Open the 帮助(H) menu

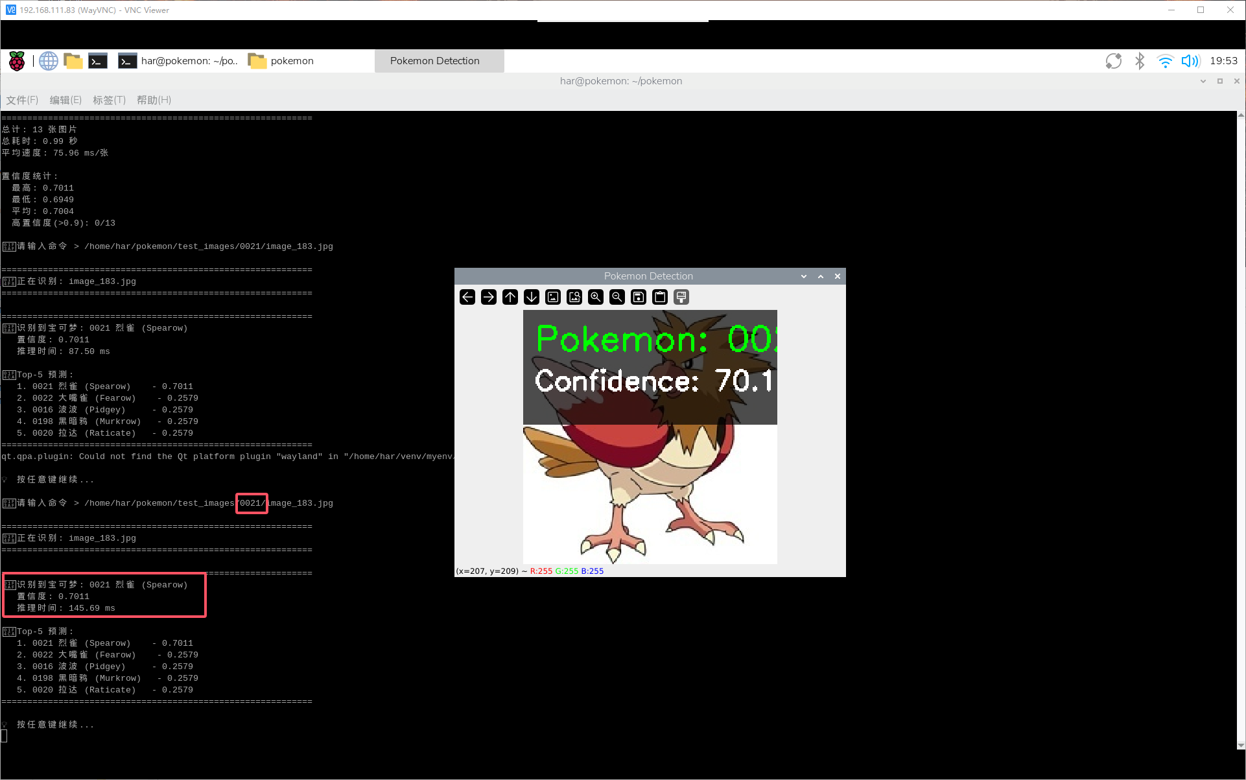pyautogui.click(x=154, y=100)
